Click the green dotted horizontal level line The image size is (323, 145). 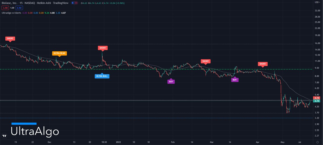(x=156, y=69)
